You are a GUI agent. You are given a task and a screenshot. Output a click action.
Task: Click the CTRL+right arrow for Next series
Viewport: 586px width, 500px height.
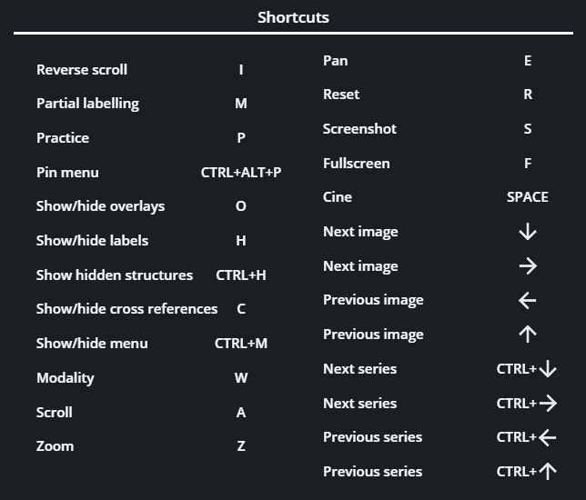pos(527,404)
